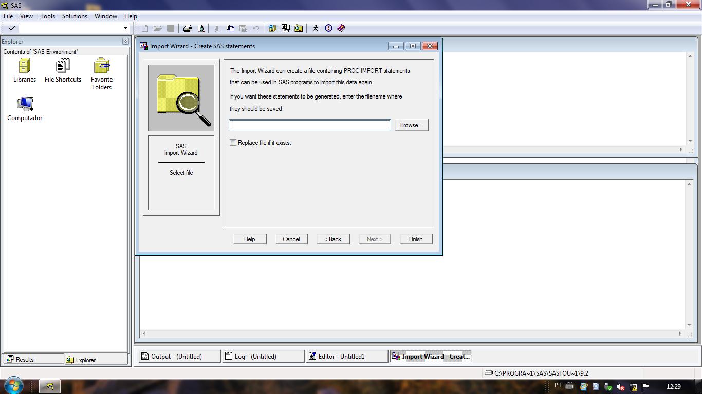Image resolution: width=702 pixels, height=394 pixels.
Task: Click the Undo toolbar icon
Action: click(256, 28)
